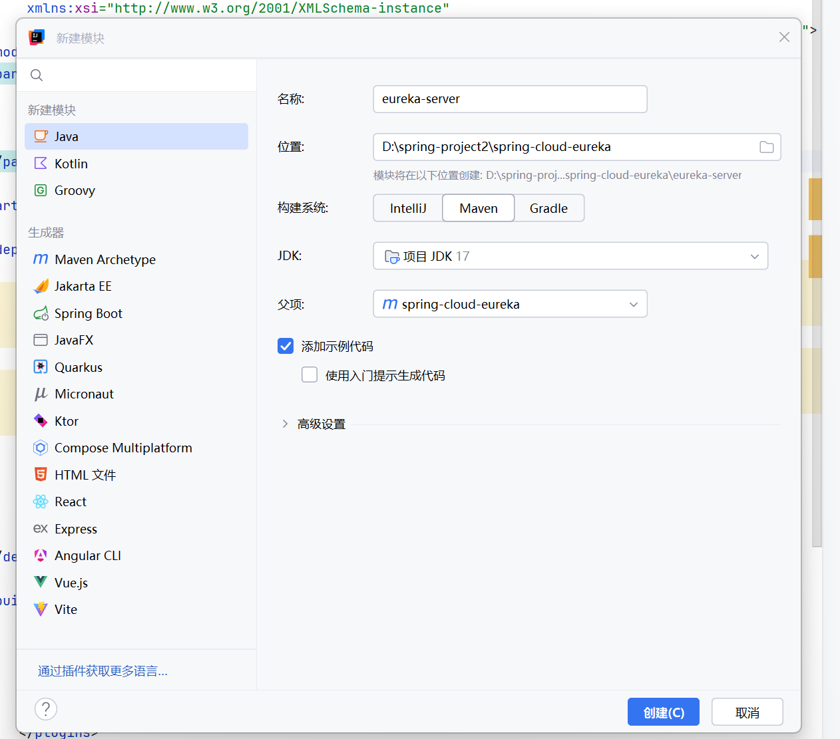Click 生成器 section header

(x=46, y=232)
